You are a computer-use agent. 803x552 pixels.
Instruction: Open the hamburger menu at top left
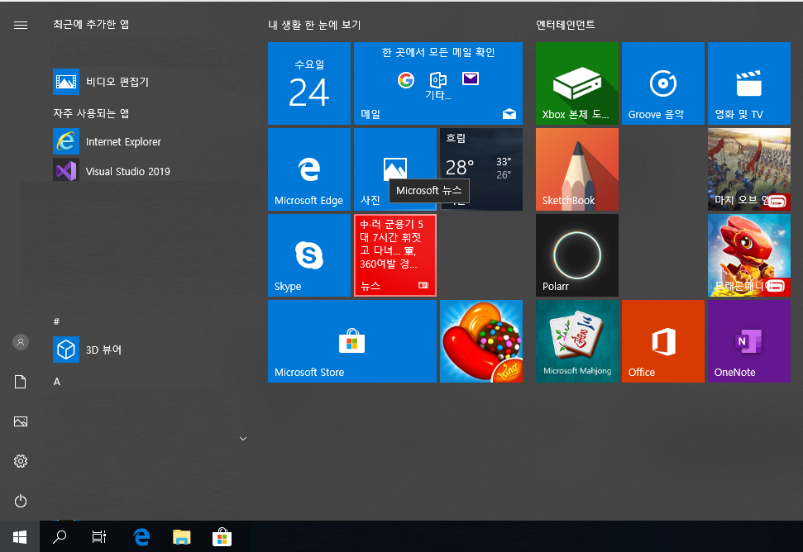pos(21,25)
